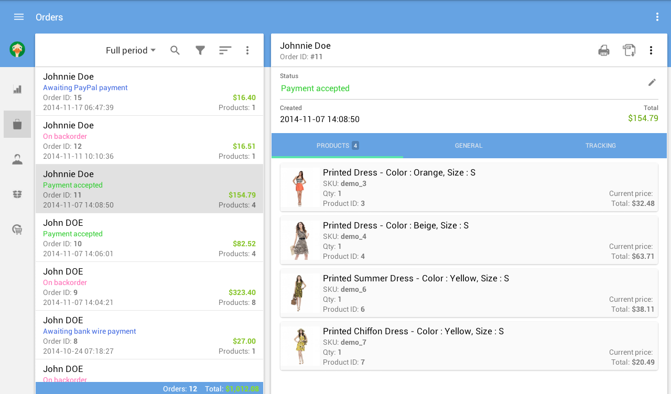Open the Printed Dress Orange product card
The height and width of the screenshot is (394, 671).
469,187
